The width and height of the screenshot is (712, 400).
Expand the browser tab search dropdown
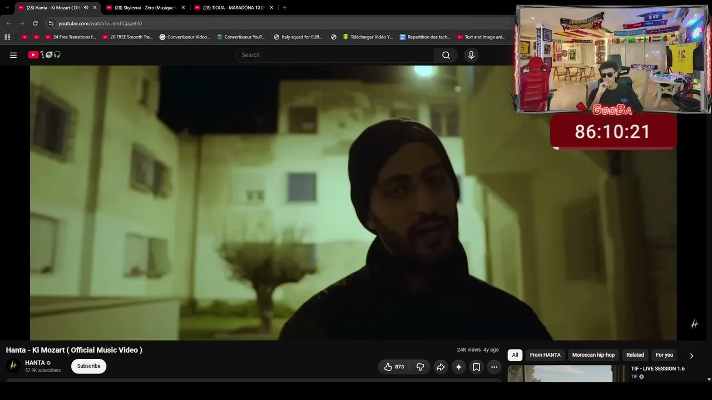click(x=7, y=8)
